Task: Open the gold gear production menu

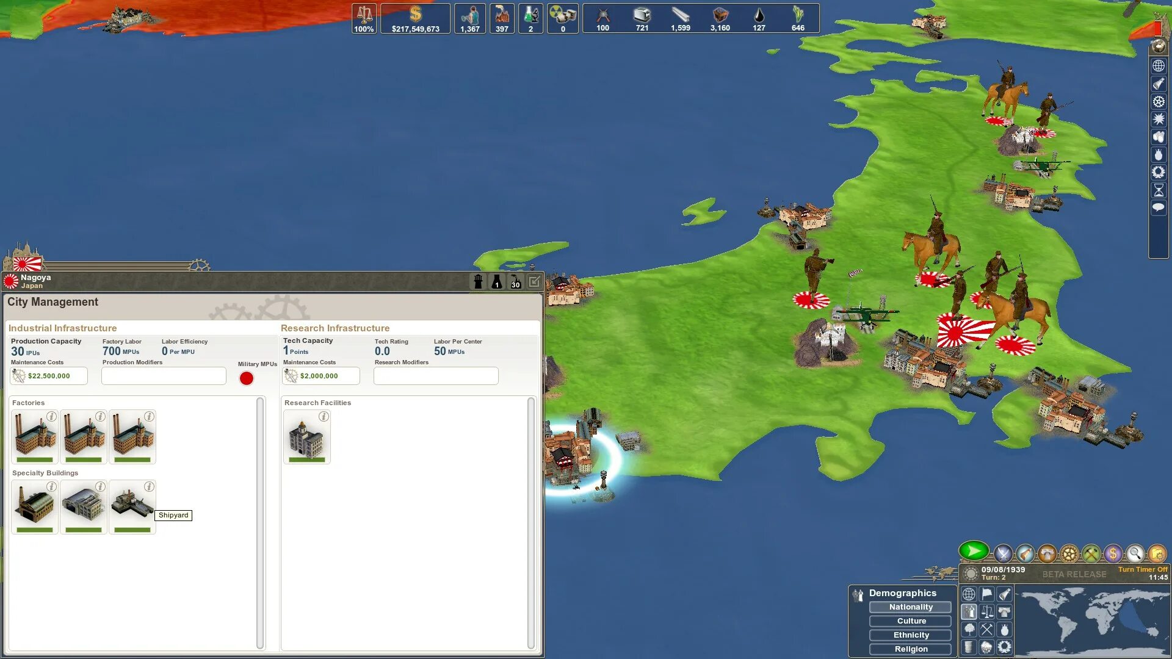Action: click(x=1069, y=553)
